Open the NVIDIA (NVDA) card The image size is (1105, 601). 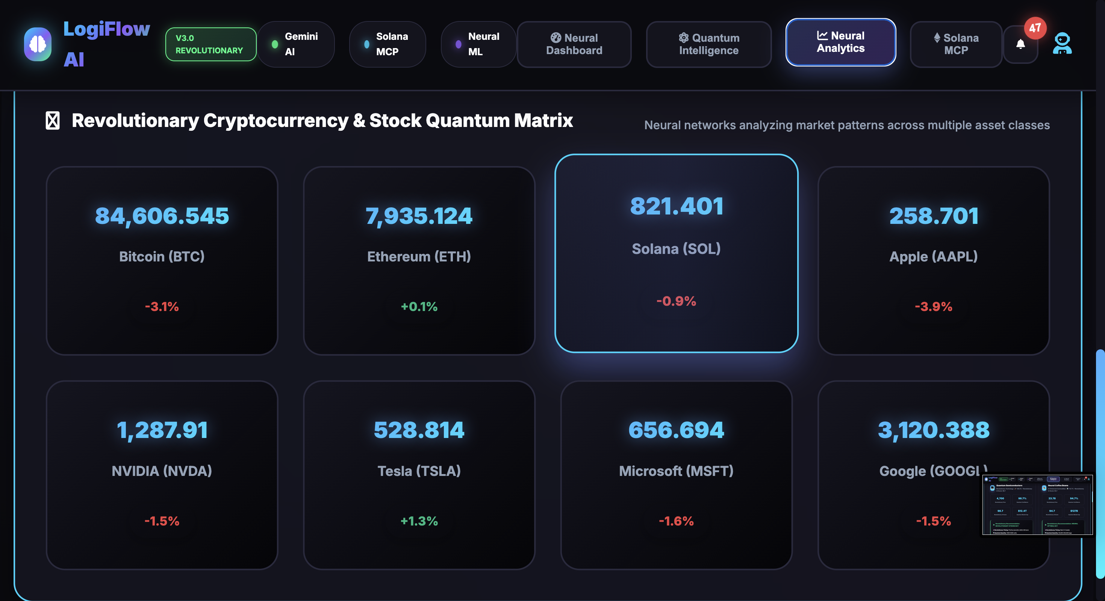pyautogui.click(x=162, y=475)
